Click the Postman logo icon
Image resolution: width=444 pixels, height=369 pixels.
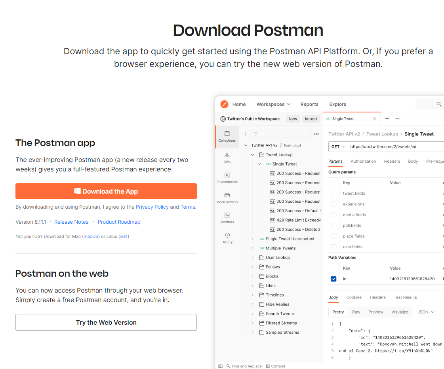224,104
